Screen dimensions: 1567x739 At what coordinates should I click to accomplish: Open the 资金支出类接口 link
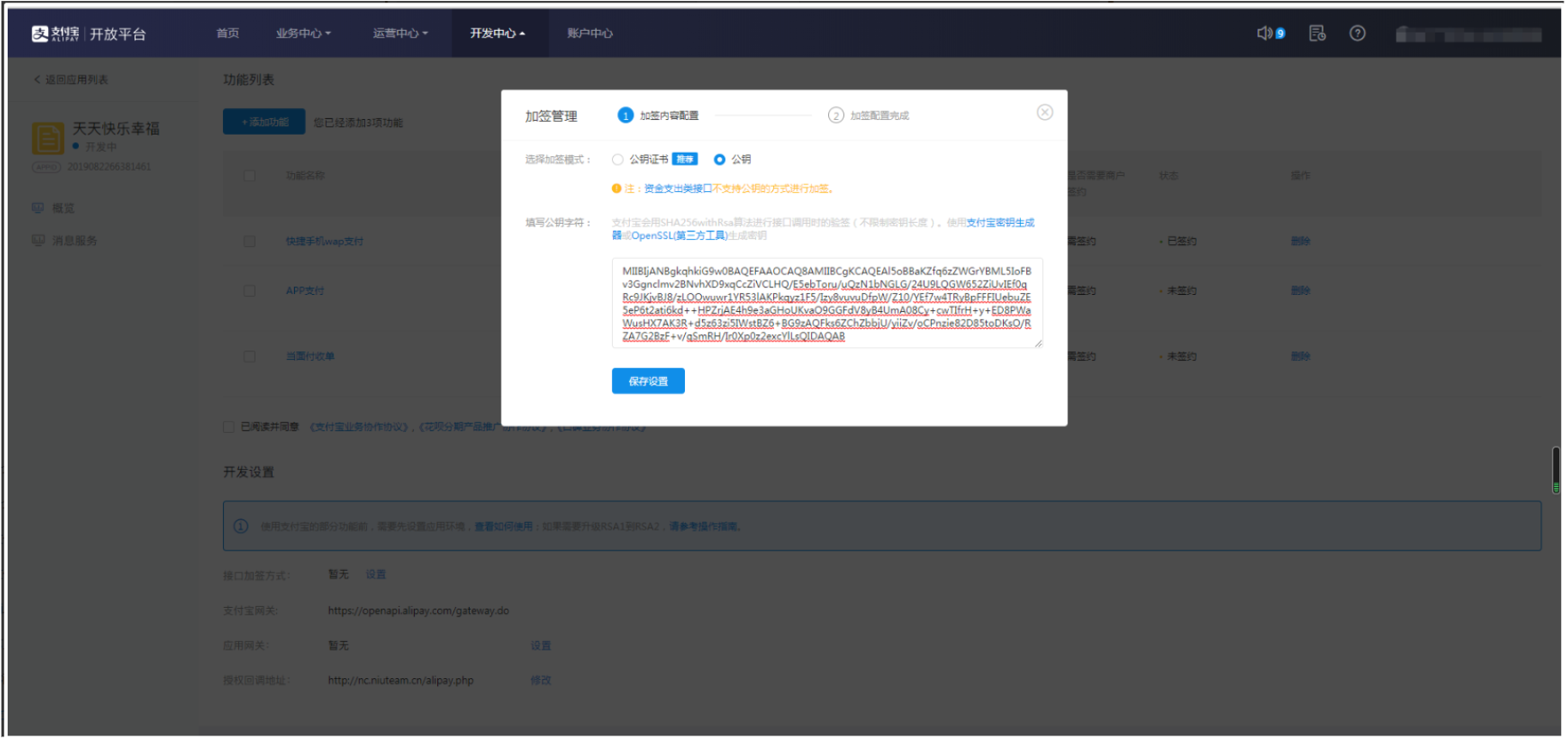(x=677, y=189)
